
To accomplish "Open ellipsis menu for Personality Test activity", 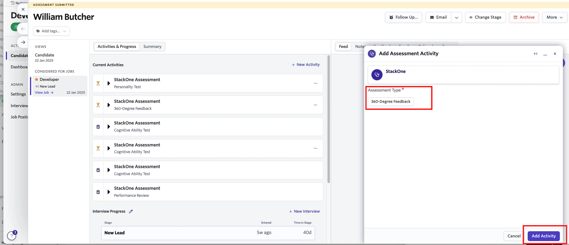I will 316,83.
